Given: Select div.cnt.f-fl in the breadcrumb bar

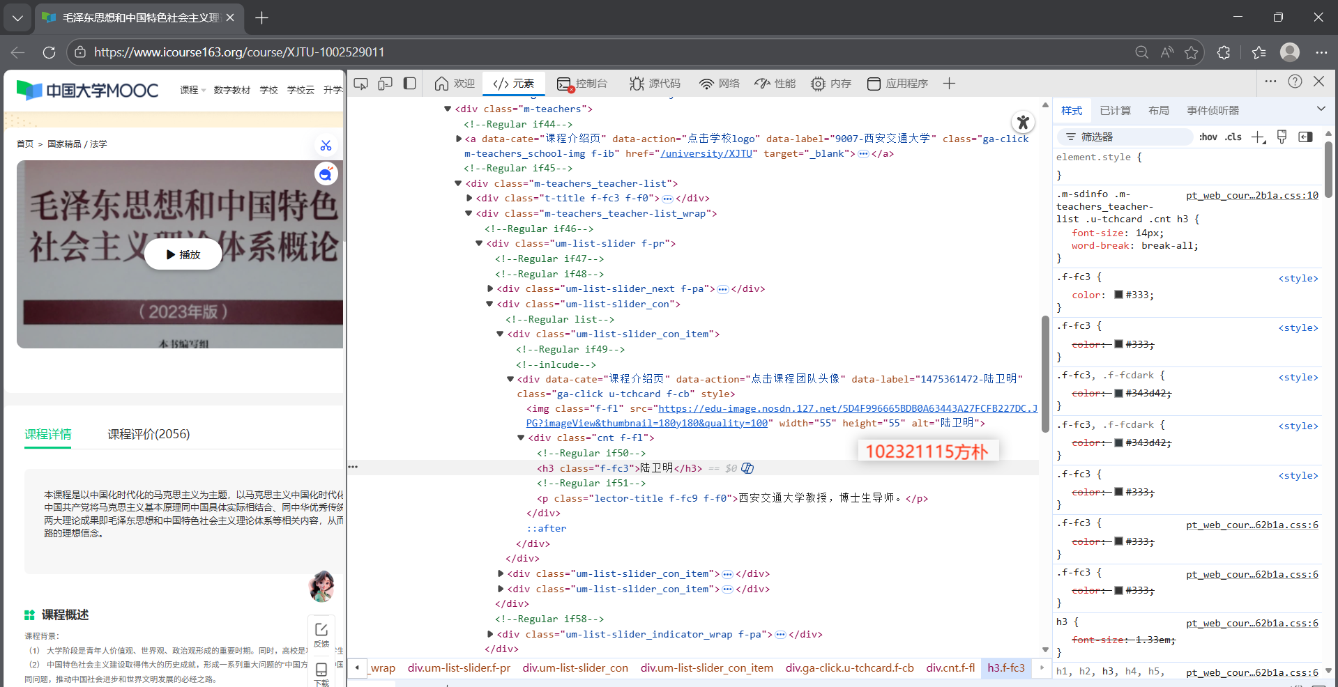Looking at the screenshot, I should coord(950,668).
